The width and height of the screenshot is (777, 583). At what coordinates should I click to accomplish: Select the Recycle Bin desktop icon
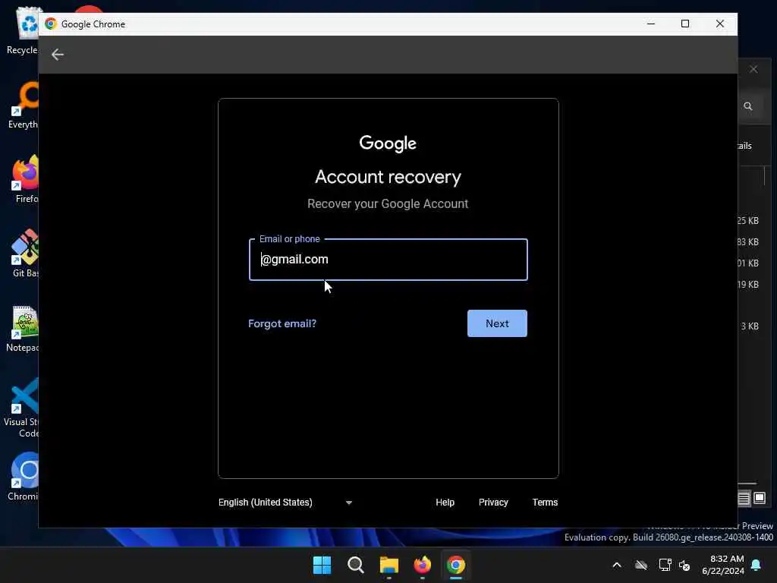23,30
